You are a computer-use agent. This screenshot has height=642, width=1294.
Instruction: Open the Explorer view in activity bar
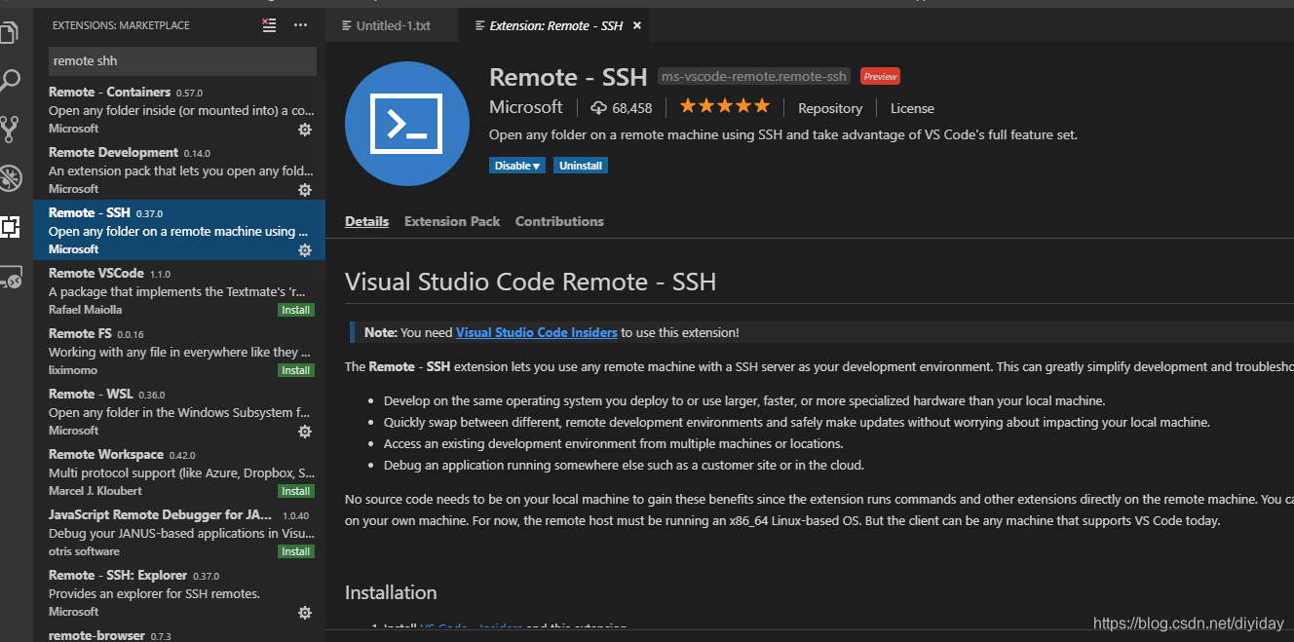pos(9,33)
